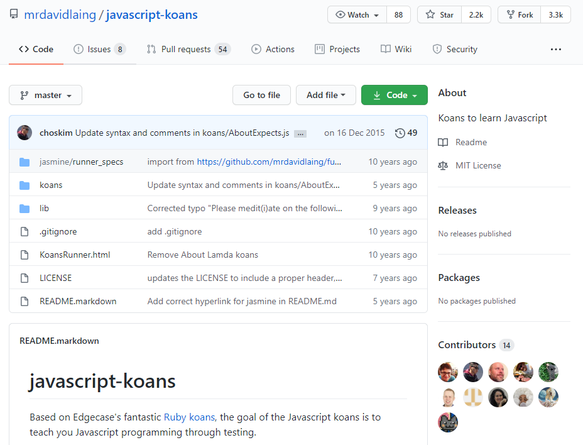Image resolution: width=583 pixels, height=445 pixels.
Task: Open the KoansRunner.html file
Action: point(75,255)
